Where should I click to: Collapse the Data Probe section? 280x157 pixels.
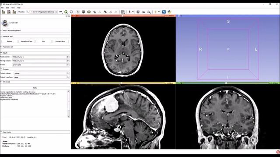[35, 132]
